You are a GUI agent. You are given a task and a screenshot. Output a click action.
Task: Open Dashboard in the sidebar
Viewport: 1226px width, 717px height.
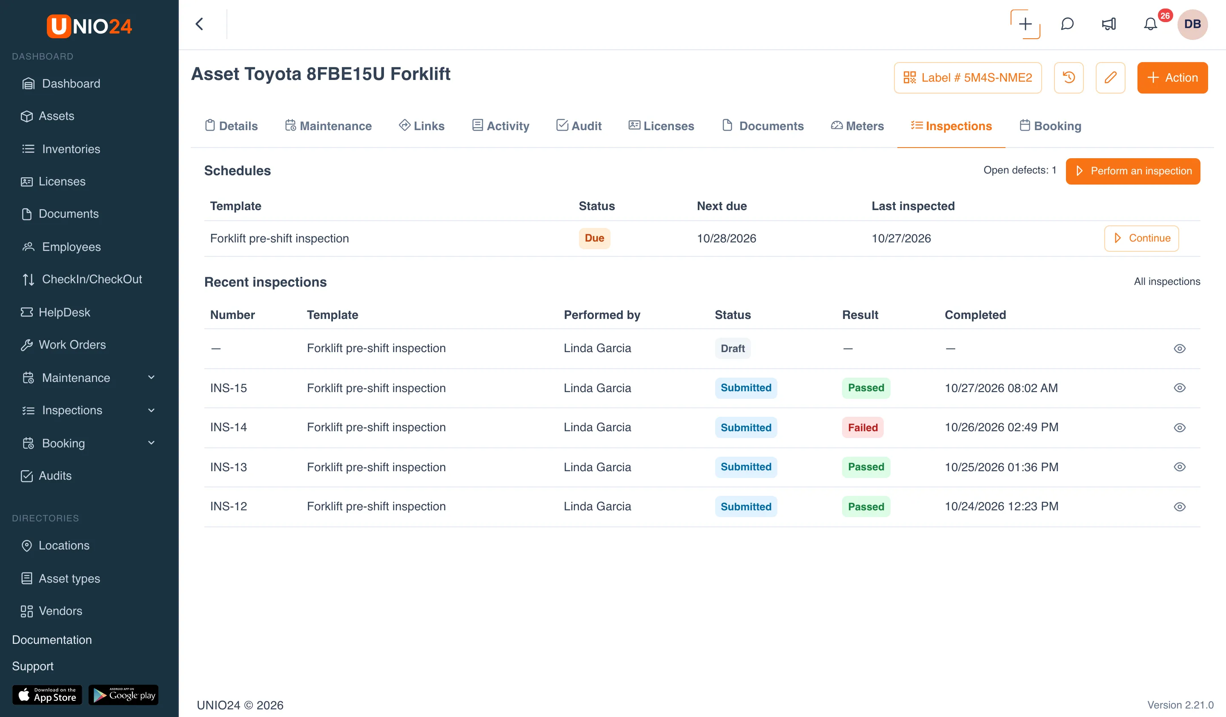(61, 83)
